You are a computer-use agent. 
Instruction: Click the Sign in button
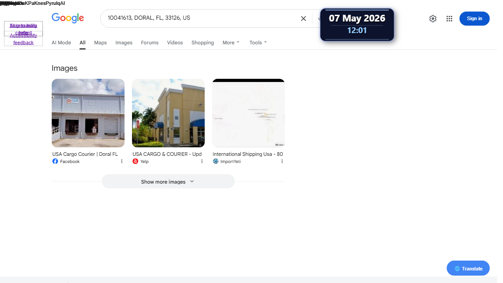[x=474, y=19]
